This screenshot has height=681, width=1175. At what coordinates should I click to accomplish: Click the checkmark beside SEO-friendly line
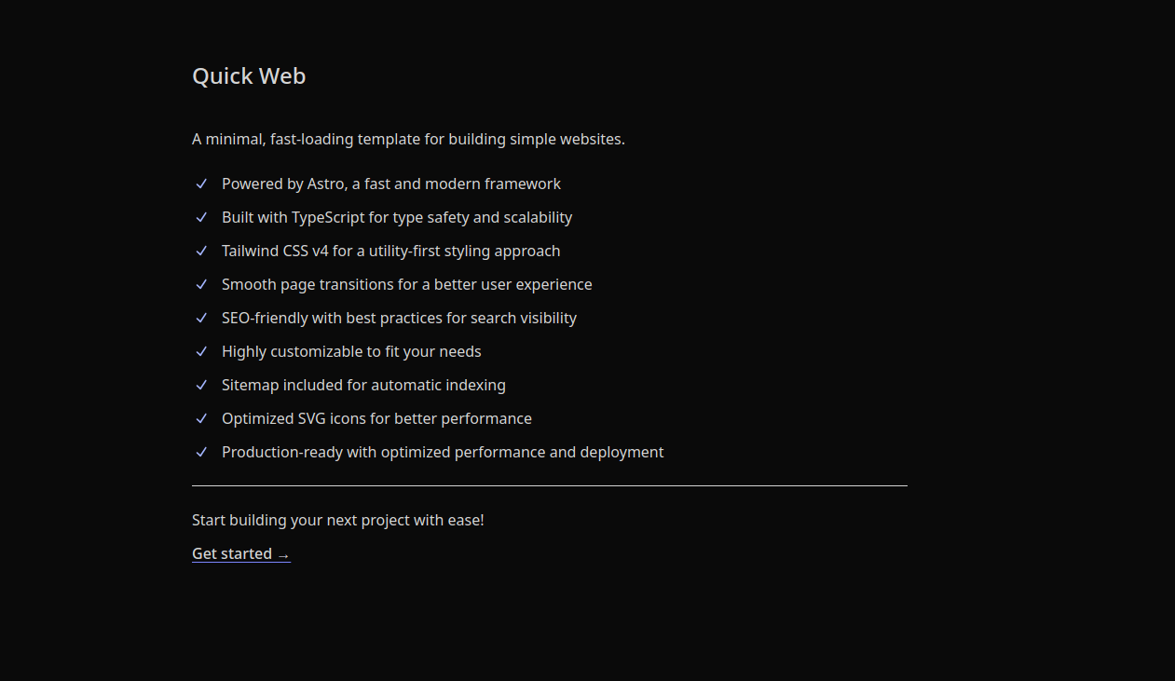pyautogui.click(x=201, y=319)
